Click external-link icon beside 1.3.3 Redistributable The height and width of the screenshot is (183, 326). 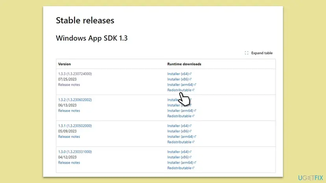click(x=193, y=90)
